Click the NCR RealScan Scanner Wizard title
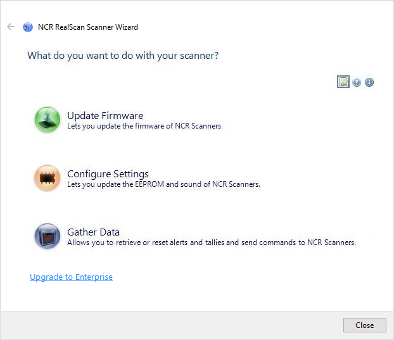 tap(88, 27)
